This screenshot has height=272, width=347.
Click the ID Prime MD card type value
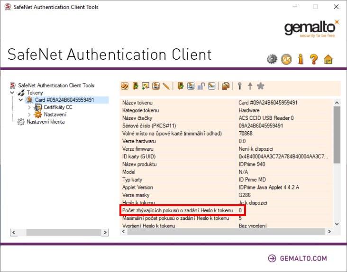pyautogui.click(x=252, y=180)
